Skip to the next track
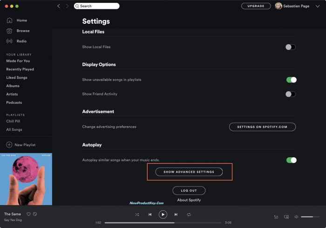This screenshot has width=326, height=228. 176,215
